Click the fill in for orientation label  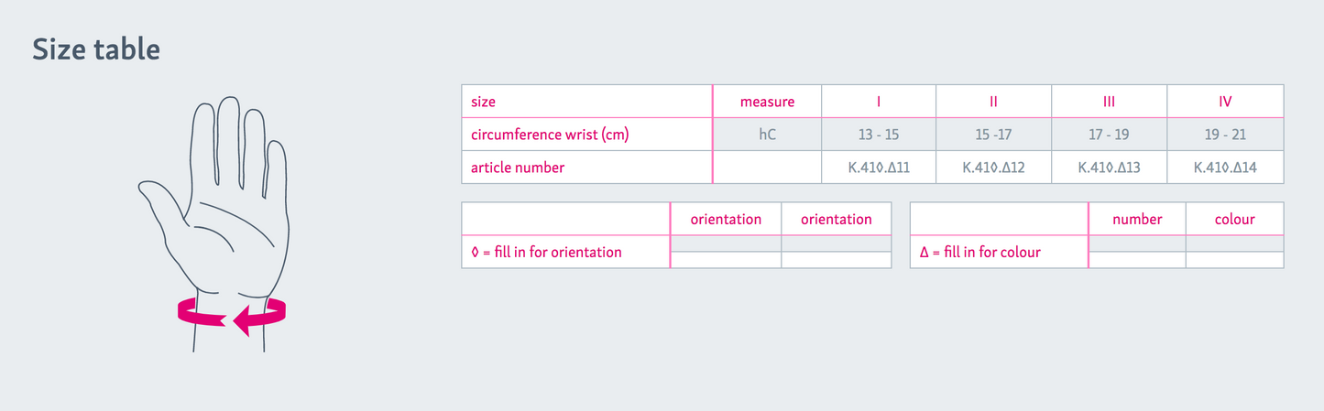click(x=546, y=252)
